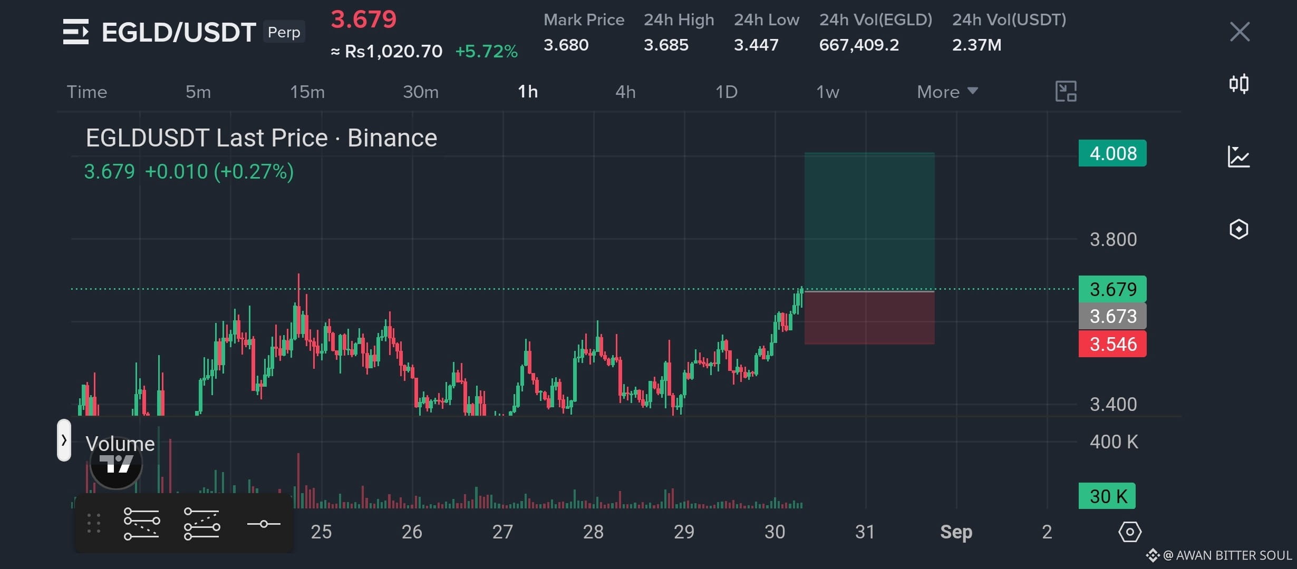Image resolution: width=1297 pixels, height=569 pixels.
Task: Click the Mark Price value 3.680
Action: pos(566,45)
